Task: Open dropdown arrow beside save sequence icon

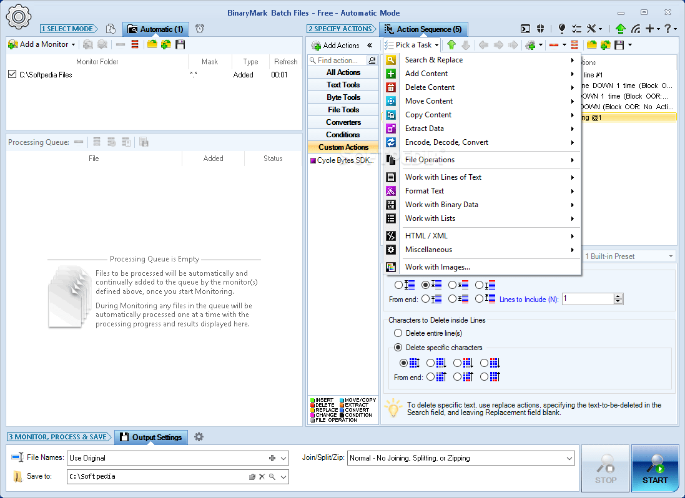Action: click(x=630, y=44)
